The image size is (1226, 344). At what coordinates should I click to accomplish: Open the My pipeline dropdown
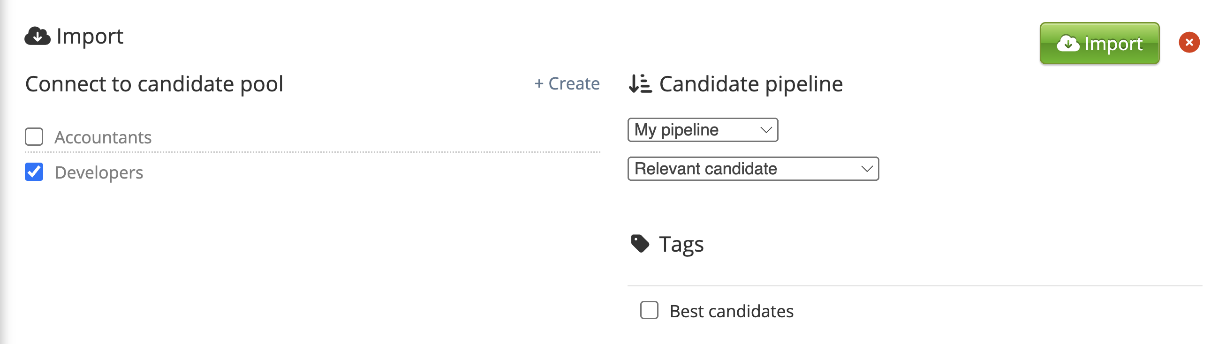pos(703,130)
